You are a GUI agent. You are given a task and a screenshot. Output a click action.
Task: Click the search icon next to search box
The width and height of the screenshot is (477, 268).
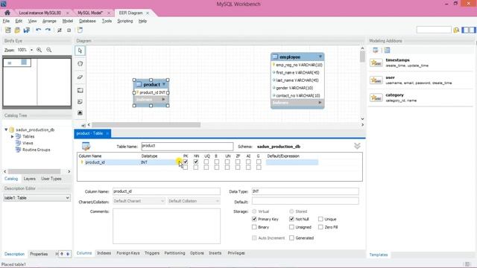(456, 30)
